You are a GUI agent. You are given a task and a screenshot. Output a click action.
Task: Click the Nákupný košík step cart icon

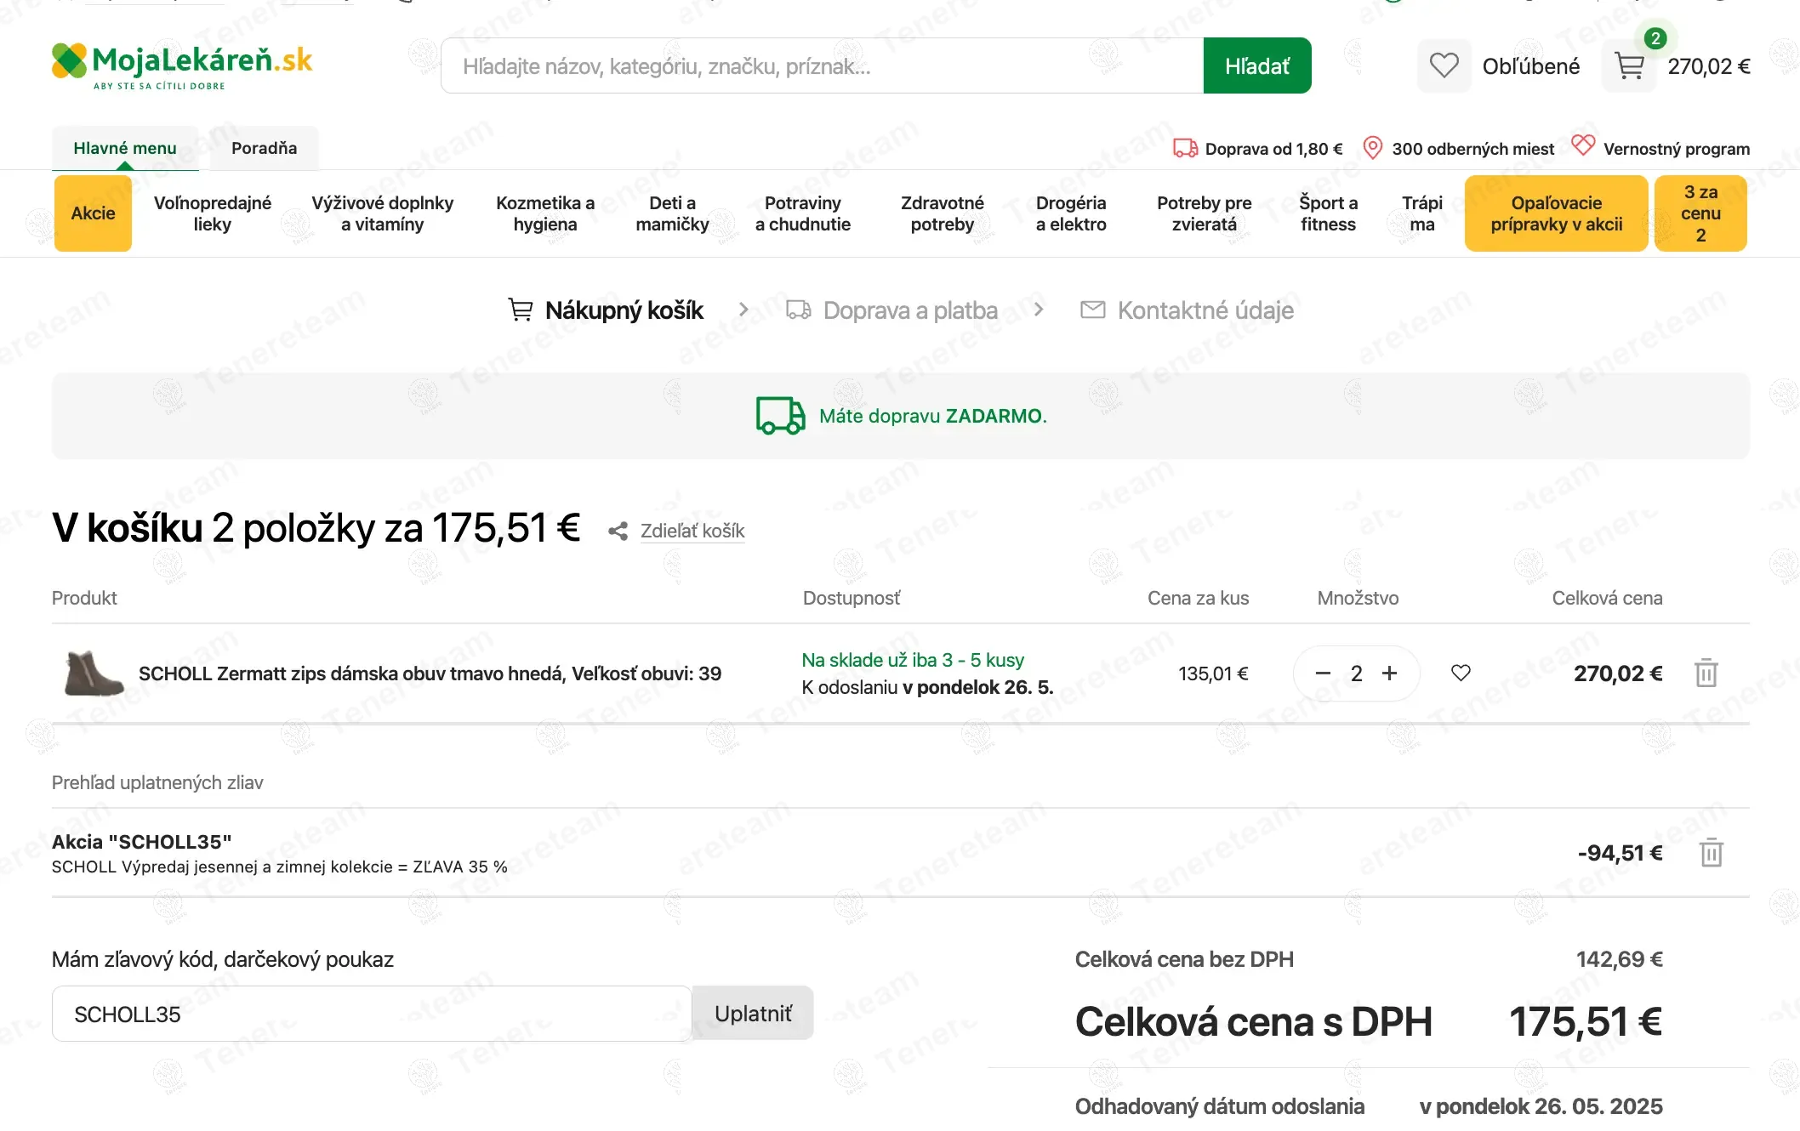[x=521, y=310]
